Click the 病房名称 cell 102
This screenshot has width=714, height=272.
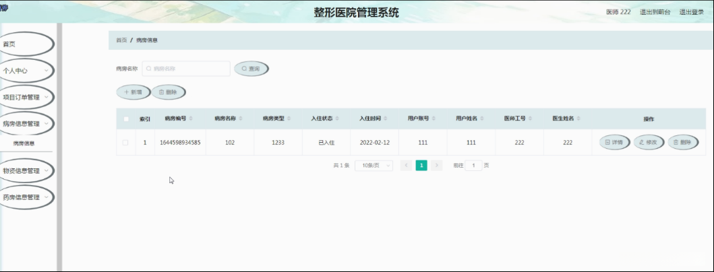[230, 142]
